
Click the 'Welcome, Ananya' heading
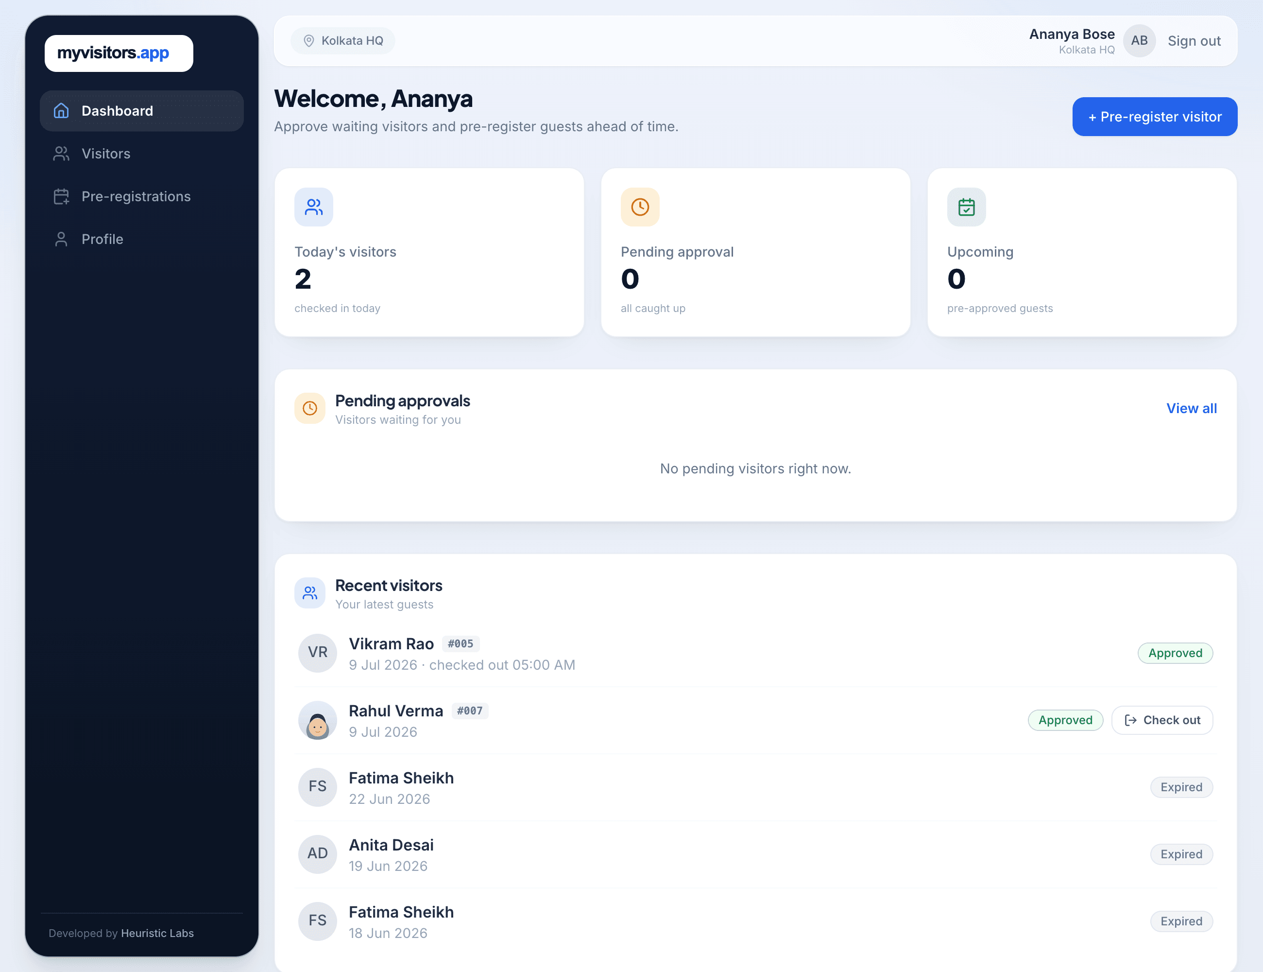pyautogui.click(x=373, y=98)
